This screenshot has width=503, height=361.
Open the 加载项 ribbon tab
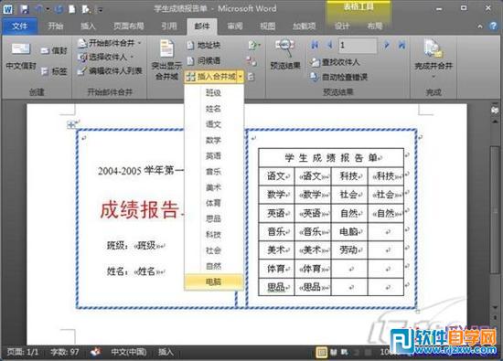click(304, 26)
